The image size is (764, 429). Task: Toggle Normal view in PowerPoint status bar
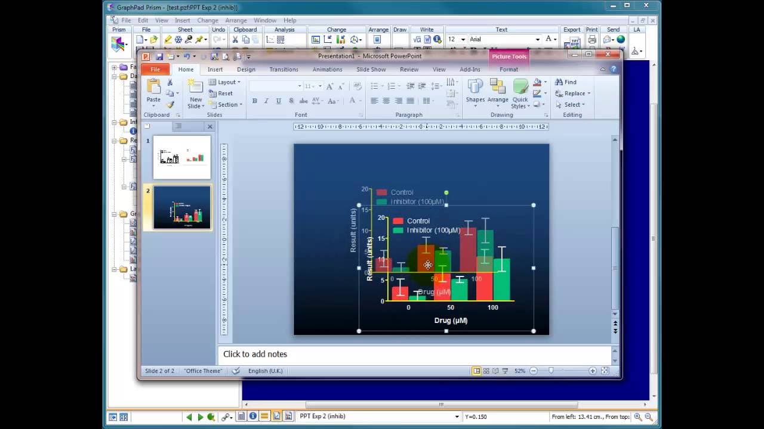(x=476, y=371)
